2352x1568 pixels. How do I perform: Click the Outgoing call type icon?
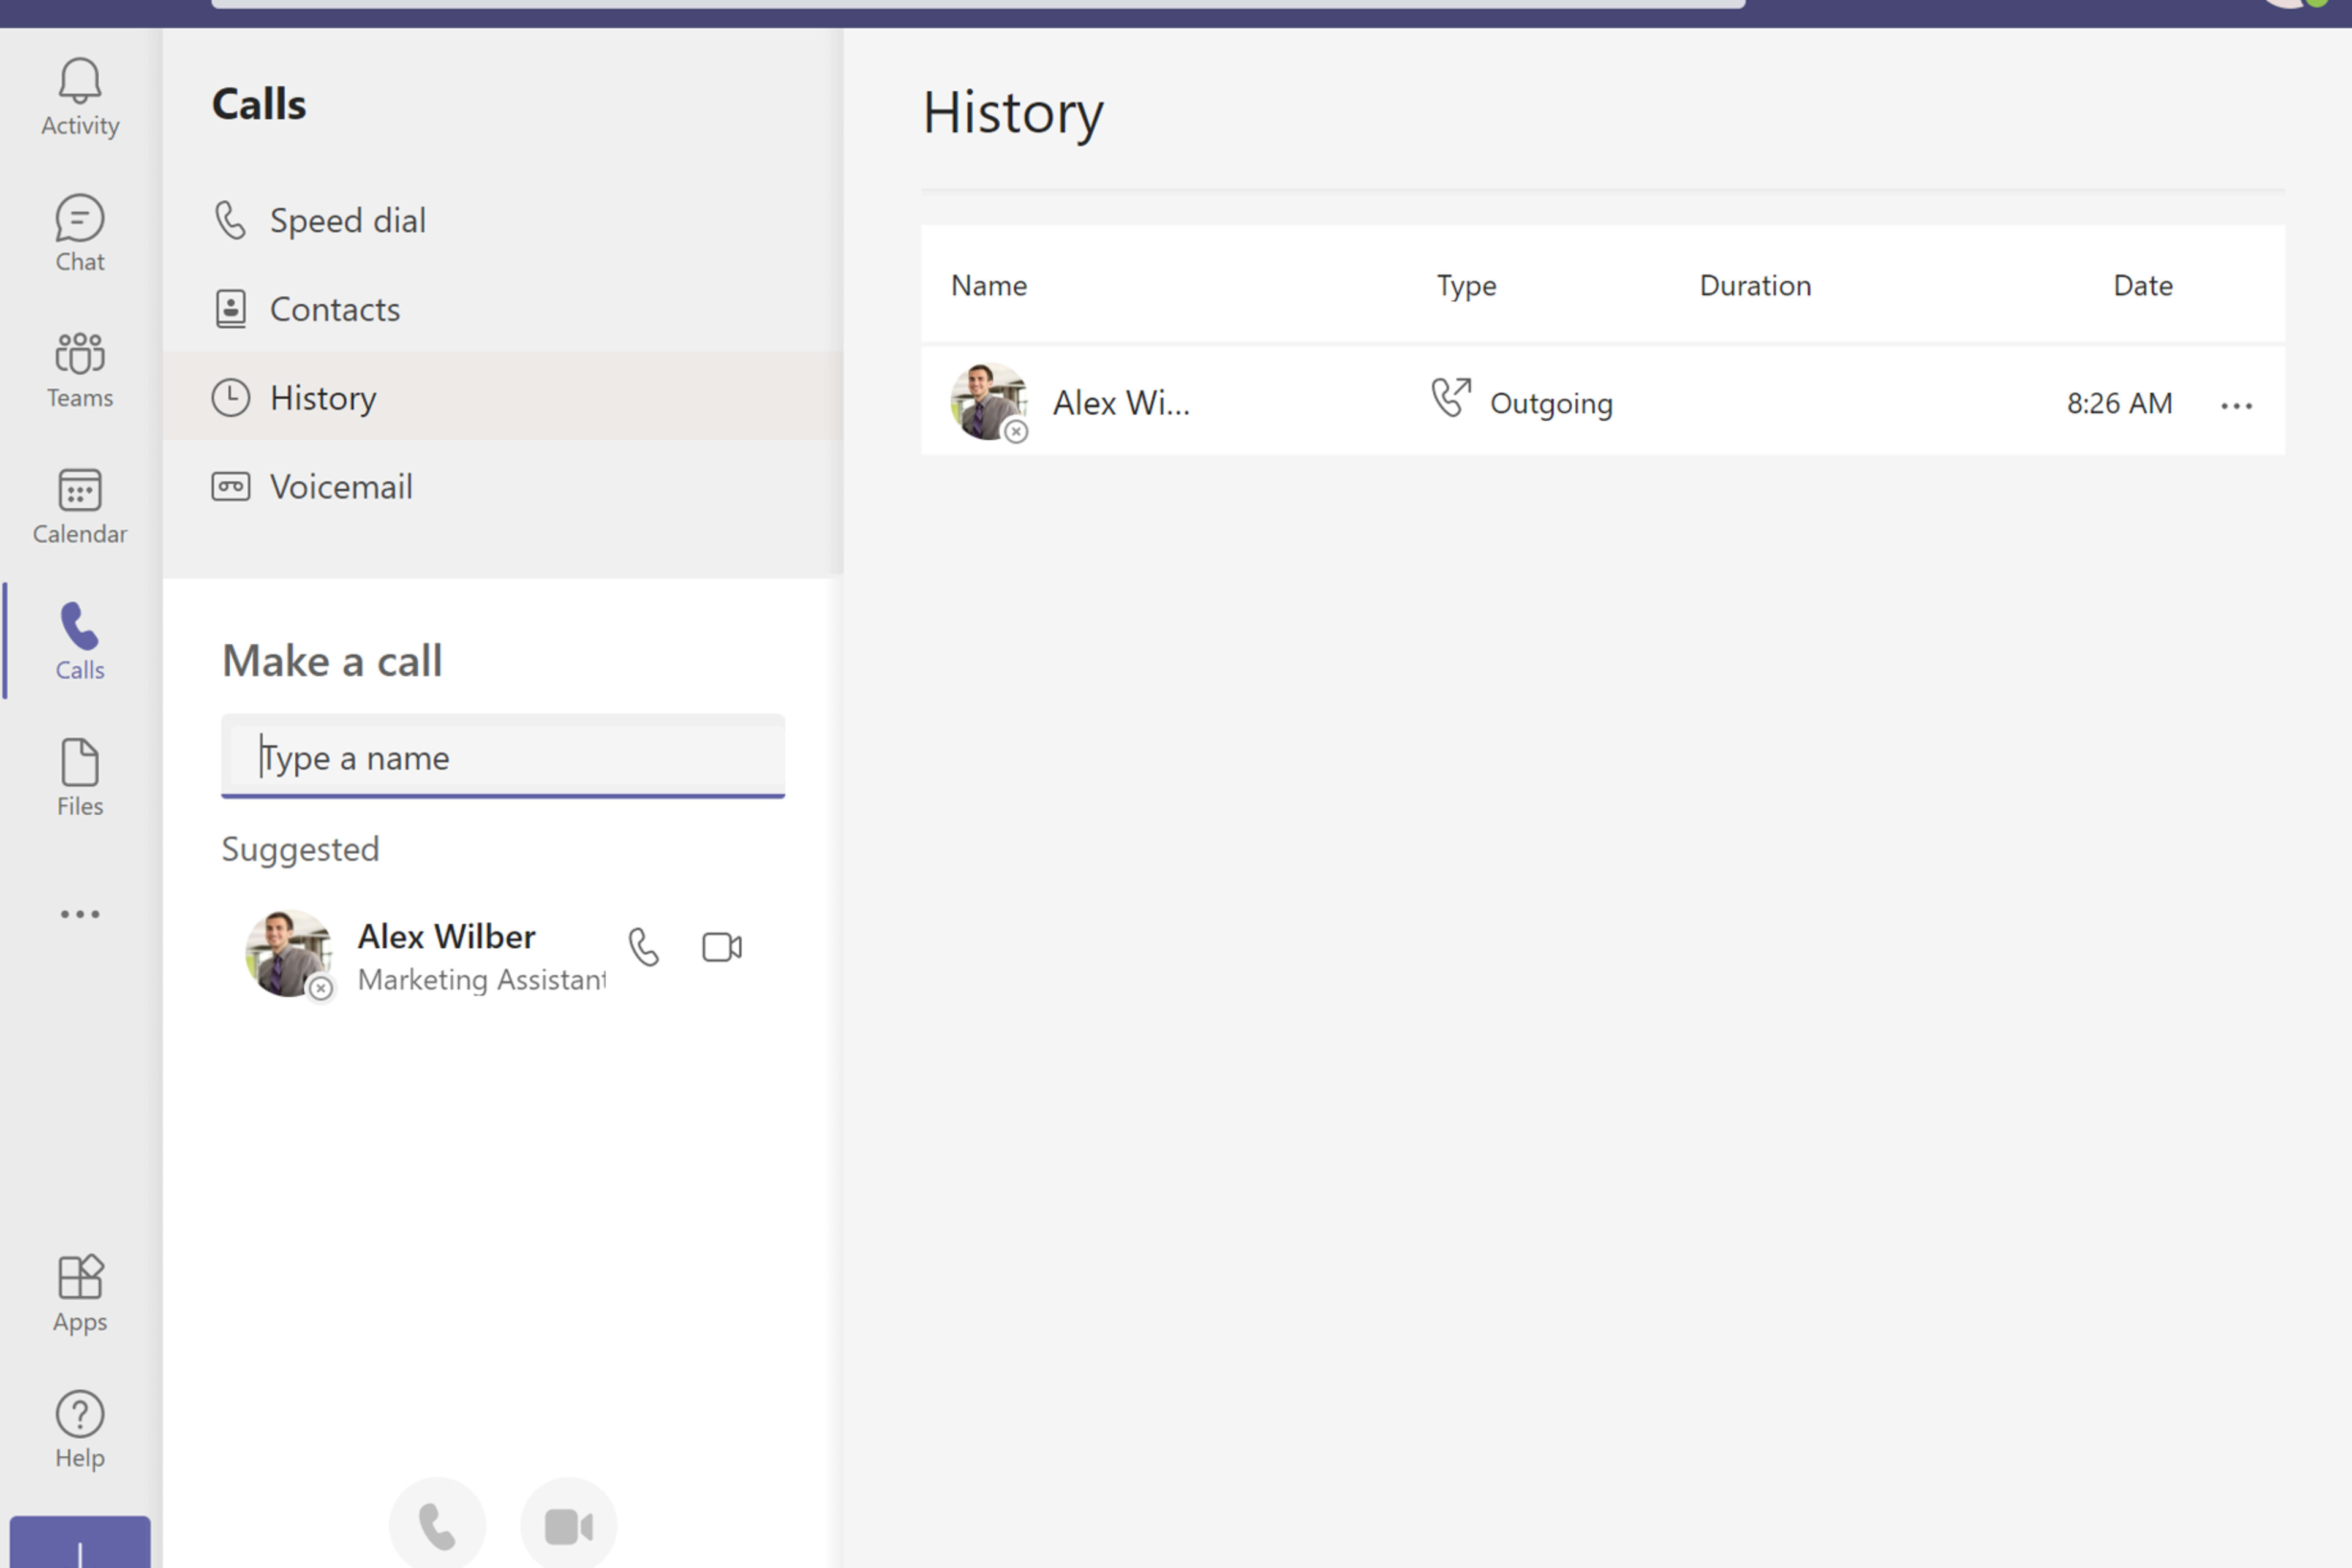1451,398
